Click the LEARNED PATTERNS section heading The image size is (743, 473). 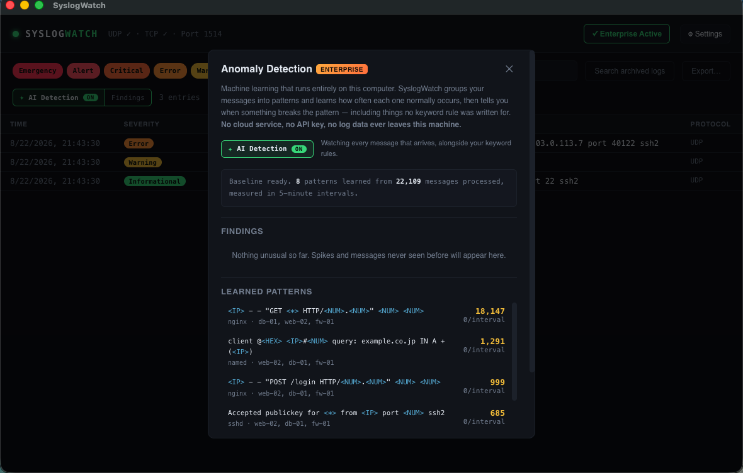266,292
